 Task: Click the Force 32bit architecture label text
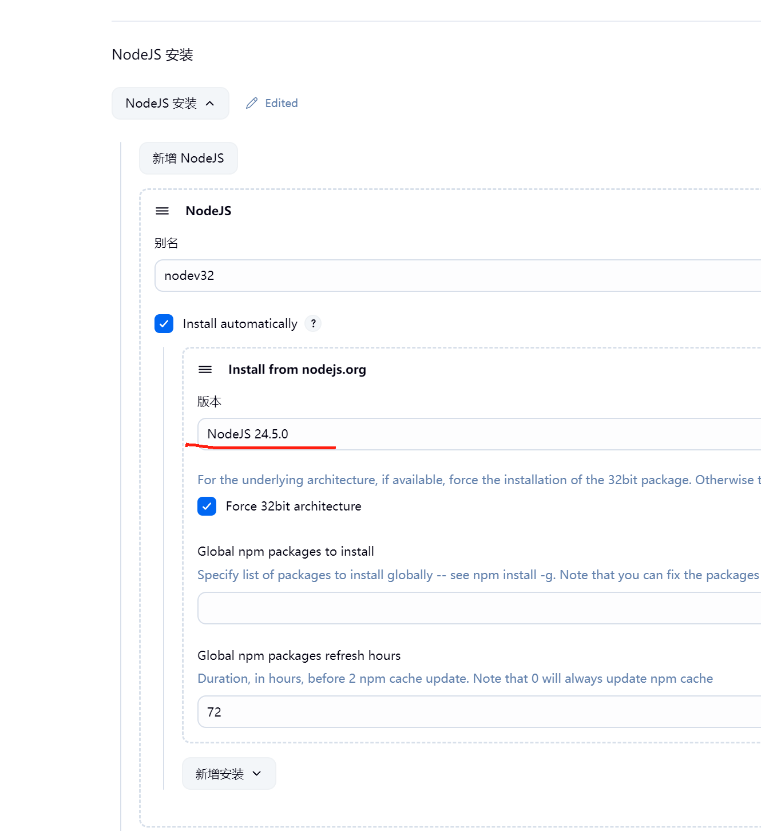tap(294, 506)
